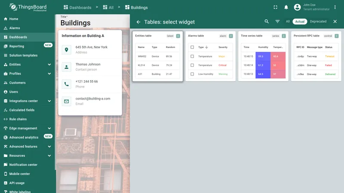Image resolution: width=344 pixels, height=193 pixels.
Task: Click the blue 64.5 humidity cell
Action: point(263,74)
